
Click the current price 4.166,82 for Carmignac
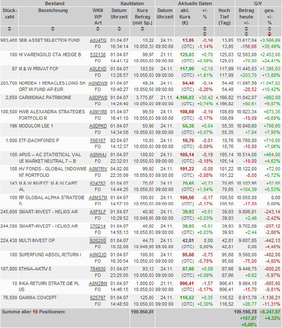pos(185,98)
